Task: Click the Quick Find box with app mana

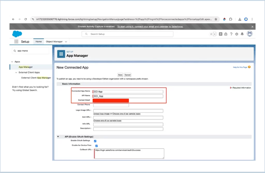Action: point(31,51)
